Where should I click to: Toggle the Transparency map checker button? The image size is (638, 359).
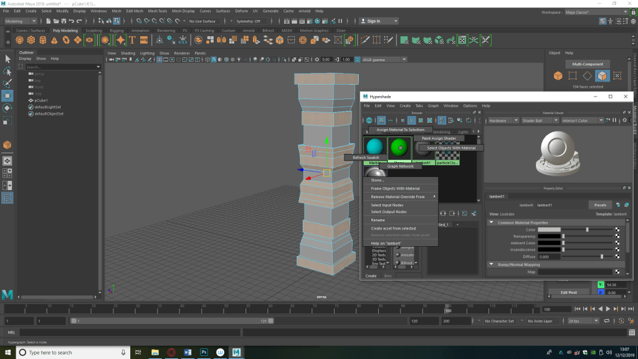coord(617,236)
